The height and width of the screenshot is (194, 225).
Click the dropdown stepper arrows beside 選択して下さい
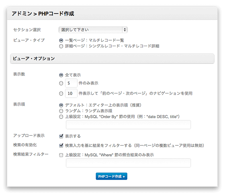[125, 30]
